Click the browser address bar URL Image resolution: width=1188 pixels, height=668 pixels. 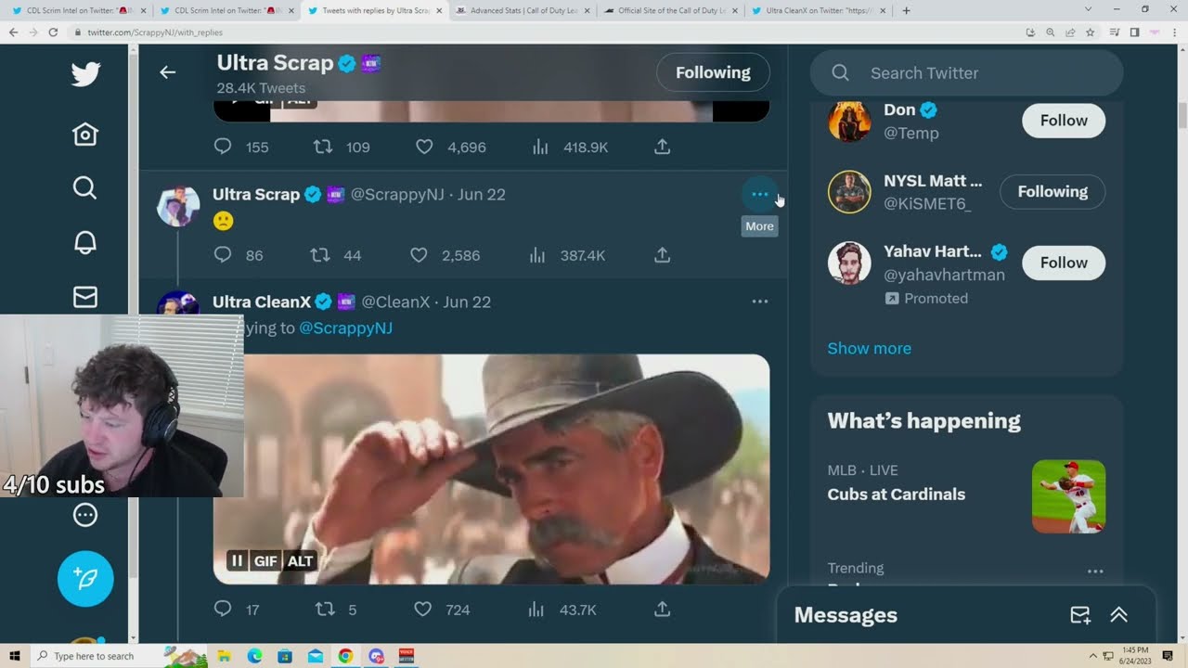click(155, 32)
